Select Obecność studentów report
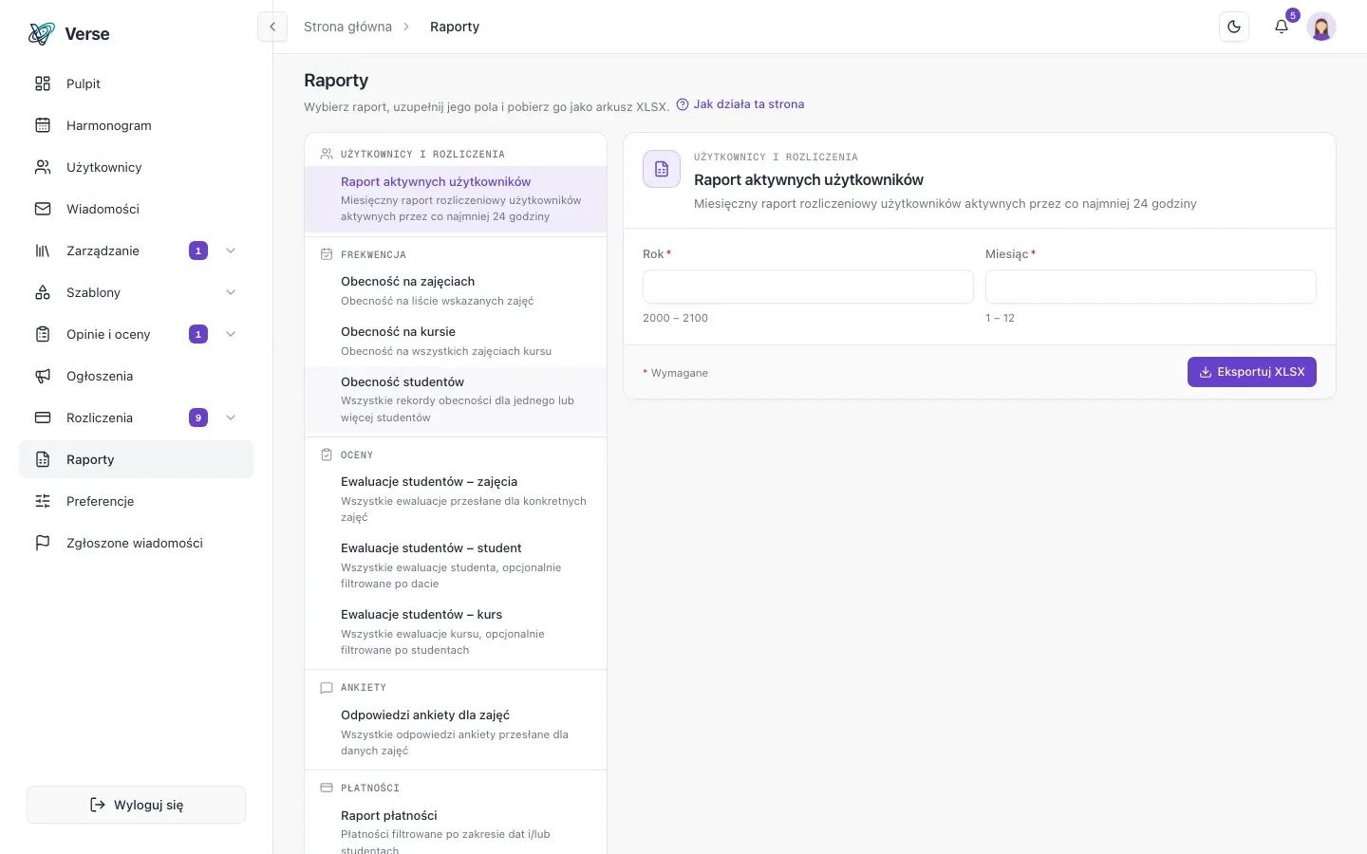 (x=456, y=400)
